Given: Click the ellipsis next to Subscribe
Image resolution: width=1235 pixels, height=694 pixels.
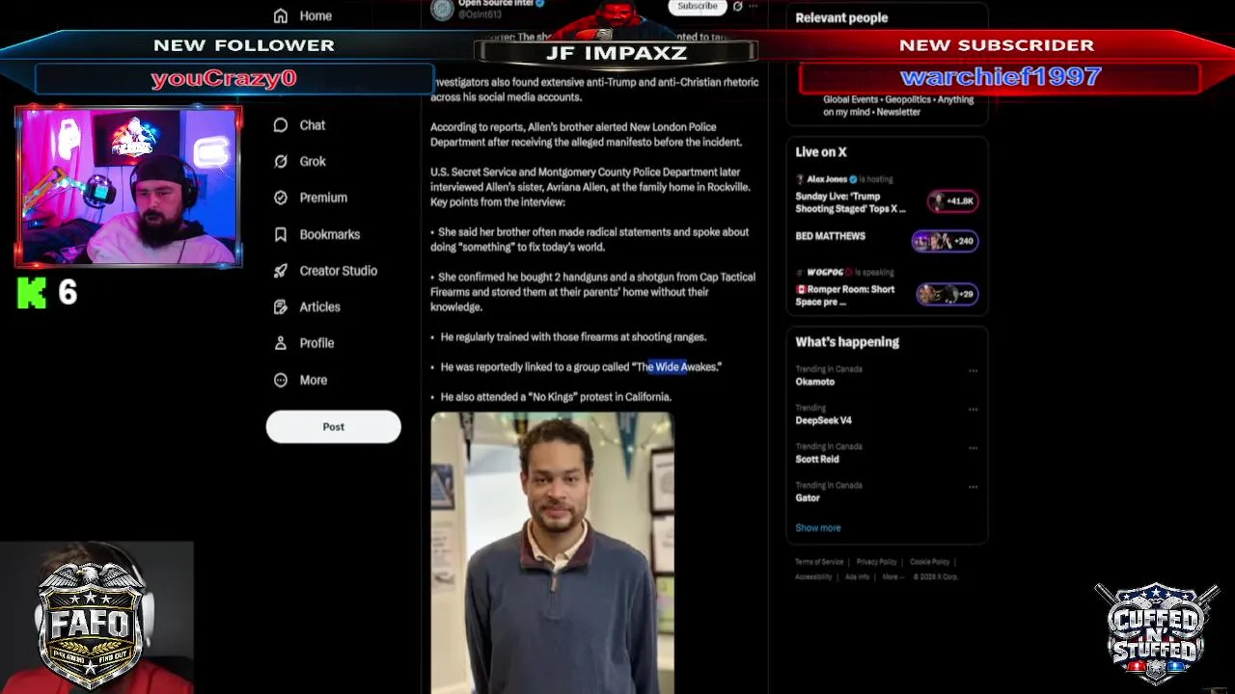Looking at the screenshot, I should point(754,6).
